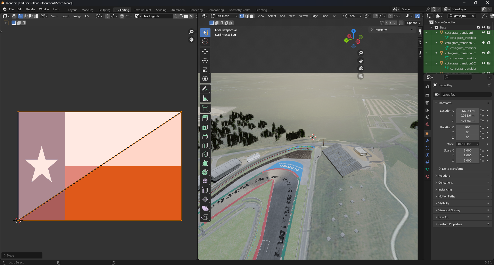Enable face select mode in 3D viewport
This screenshot has width=494, height=265.
252,16
